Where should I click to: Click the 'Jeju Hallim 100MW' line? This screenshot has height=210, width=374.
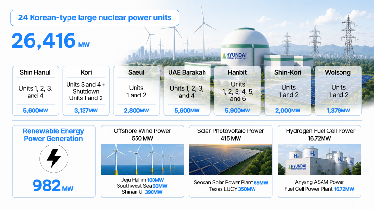tap(142, 180)
